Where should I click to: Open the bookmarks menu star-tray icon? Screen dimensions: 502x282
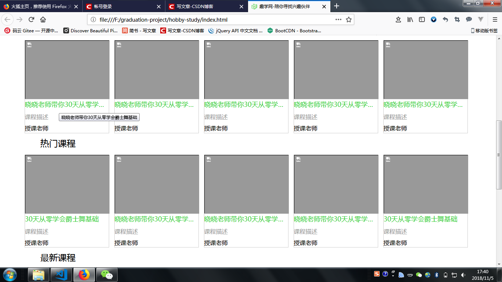pyautogui.click(x=398, y=19)
